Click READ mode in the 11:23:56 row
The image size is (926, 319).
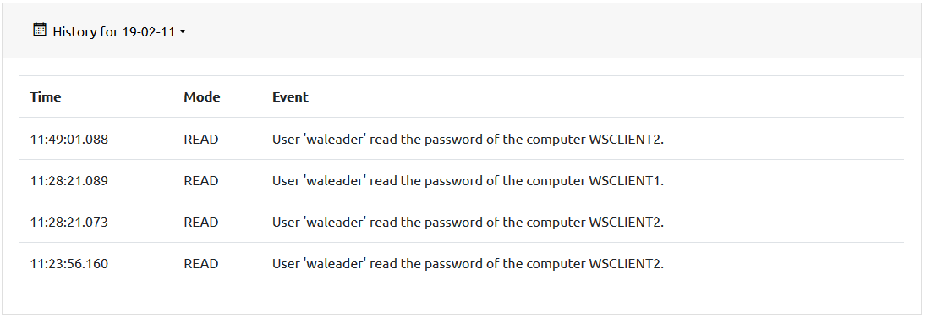201,263
